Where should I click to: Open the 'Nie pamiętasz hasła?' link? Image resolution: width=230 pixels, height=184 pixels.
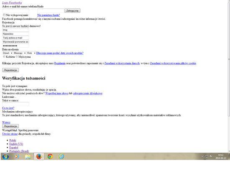(49, 15)
